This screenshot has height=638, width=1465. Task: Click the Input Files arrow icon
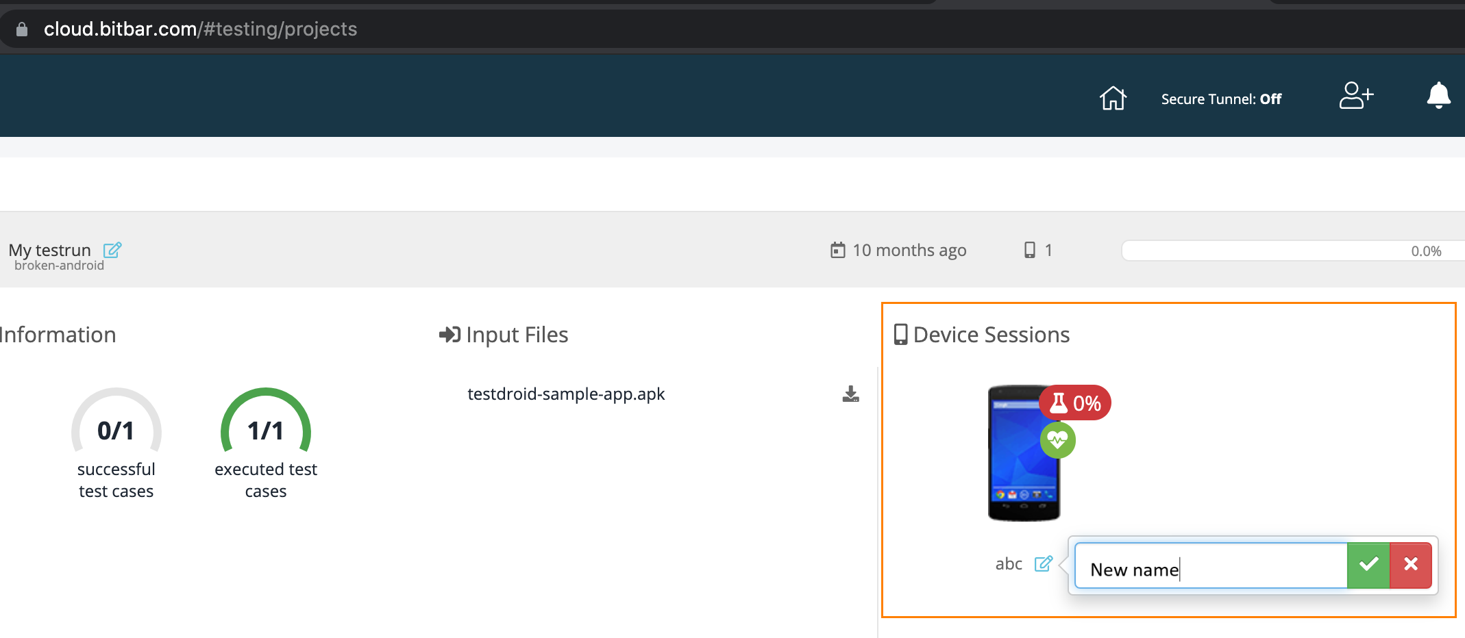click(x=449, y=335)
